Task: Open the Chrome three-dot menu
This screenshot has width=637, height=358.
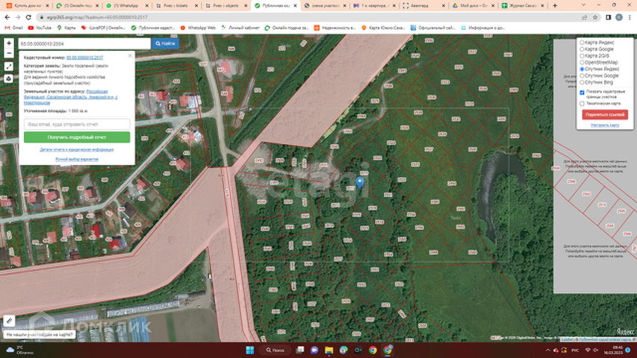Action: click(x=629, y=17)
